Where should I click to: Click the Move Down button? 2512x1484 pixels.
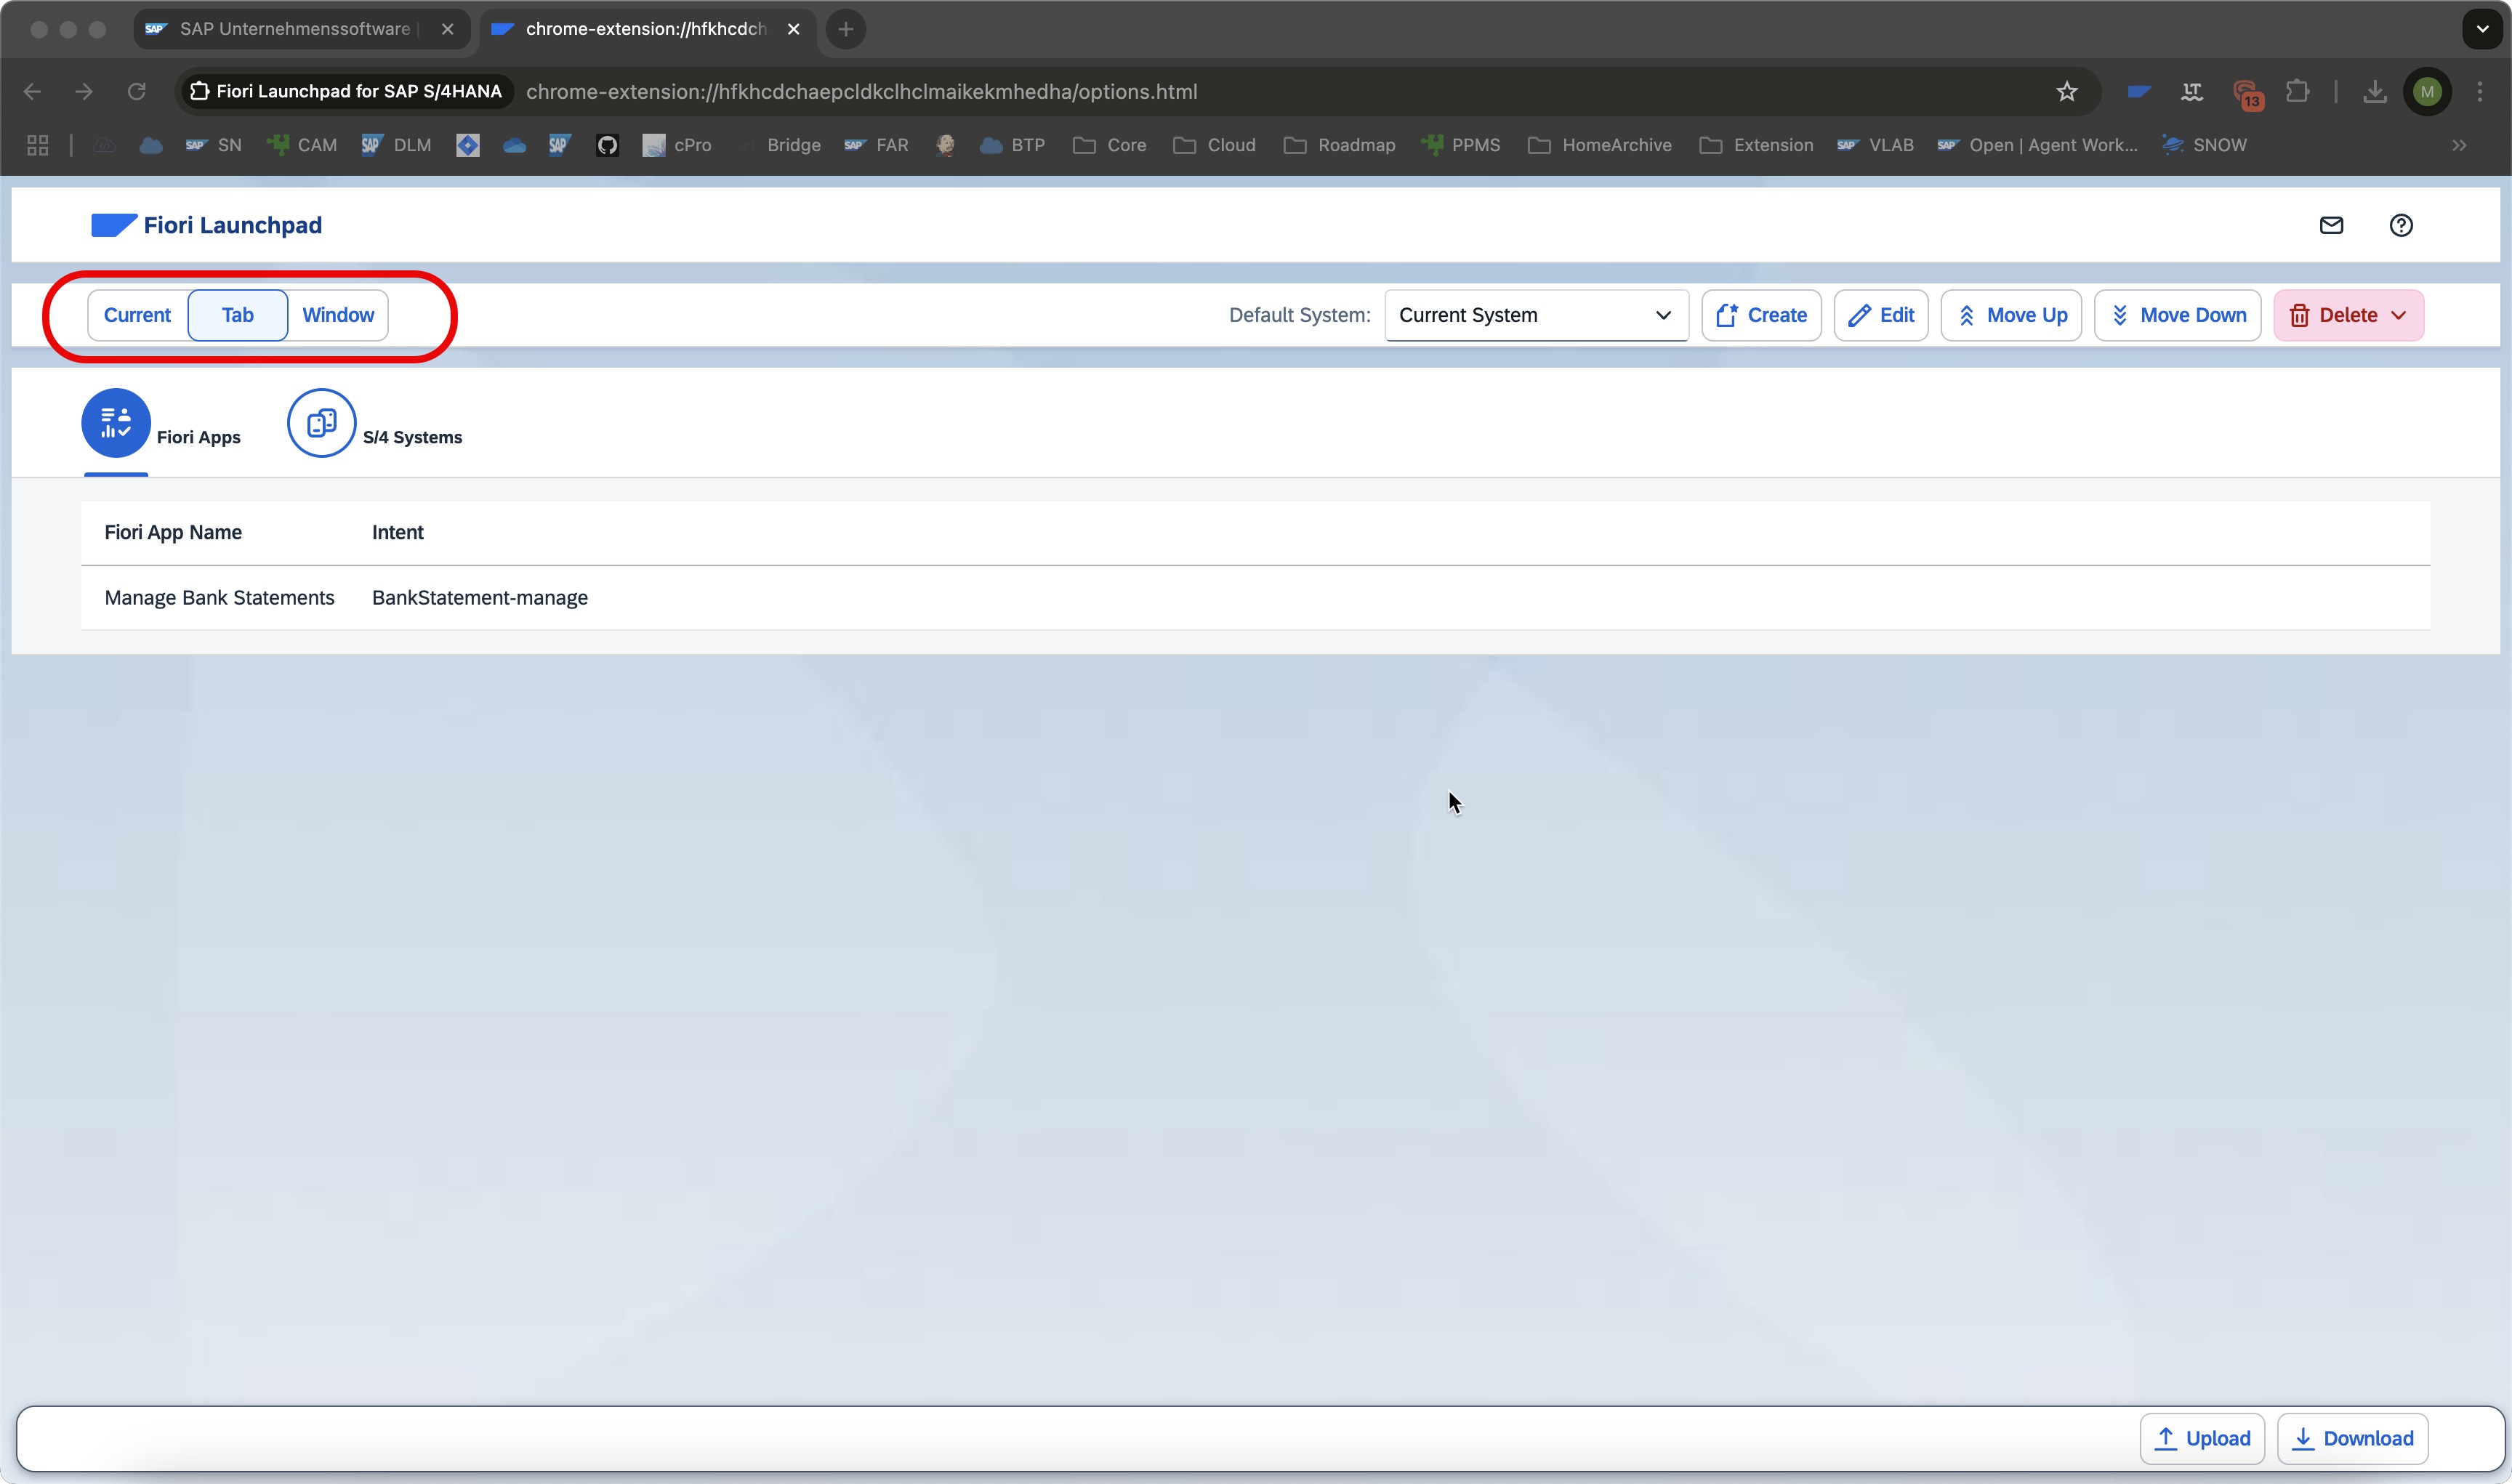click(2178, 315)
